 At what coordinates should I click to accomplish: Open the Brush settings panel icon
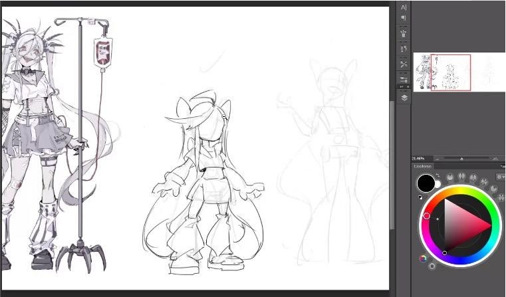(404, 79)
